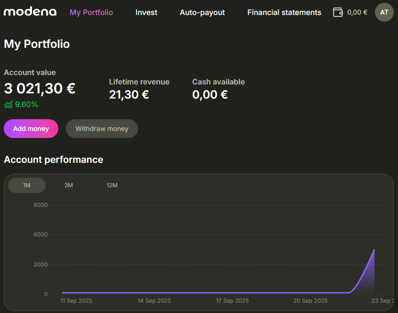The height and width of the screenshot is (313, 398).
Task: Click the peak of the purple chart line
Action: coord(374,250)
